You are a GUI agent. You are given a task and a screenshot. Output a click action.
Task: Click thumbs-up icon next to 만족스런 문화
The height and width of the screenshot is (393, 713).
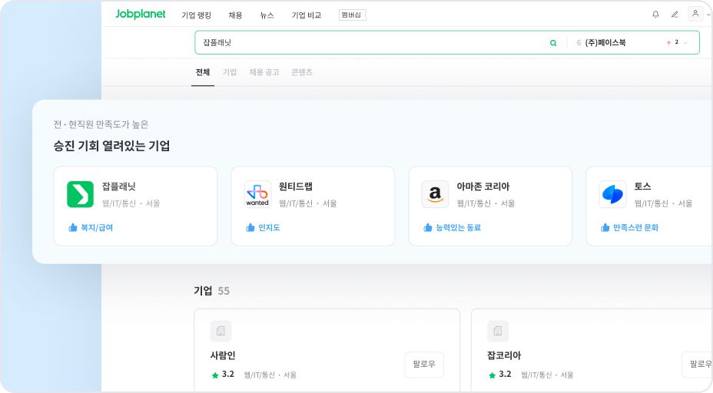pyautogui.click(x=605, y=228)
